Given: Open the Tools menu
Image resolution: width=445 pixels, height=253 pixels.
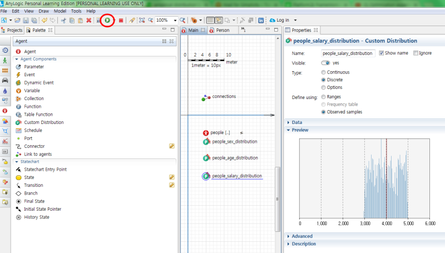Looking at the screenshot, I should click(x=76, y=11).
